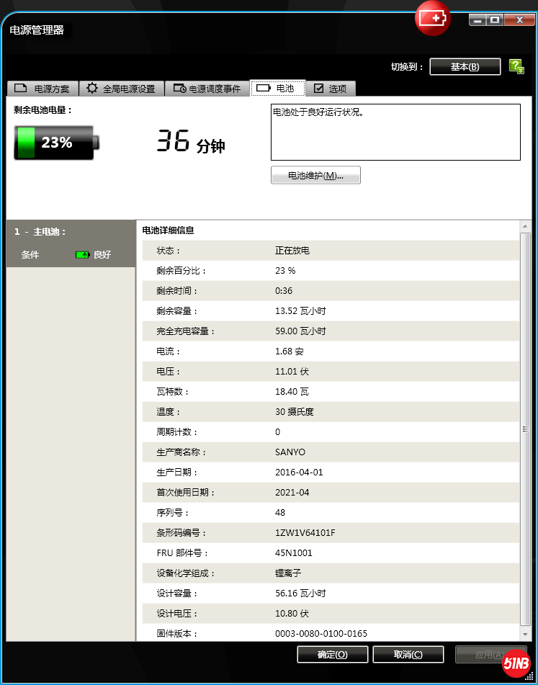Open help with the green question mark icon
The image size is (538, 685).
516,66
